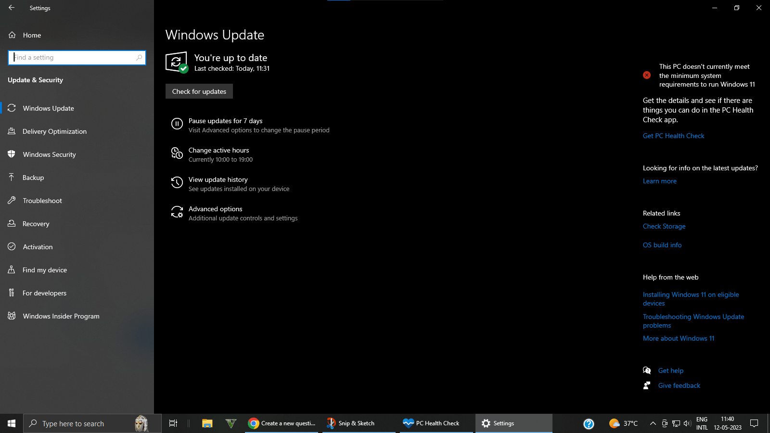The width and height of the screenshot is (770, 433).
Task: Click the clock icon for active hours
Action: tap(177, 153)
